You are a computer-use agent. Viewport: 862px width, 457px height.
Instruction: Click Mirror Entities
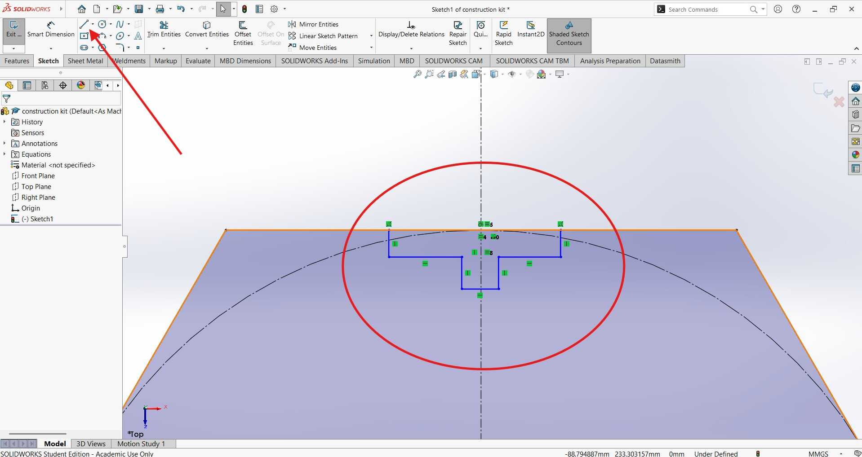click(313, 24)
